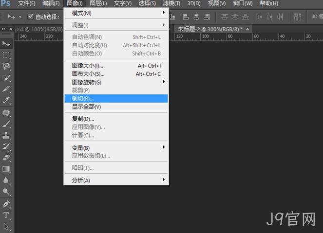This screenshot has height=233, width=323.
Task: Select the Gradient tool
Action: (6, 169)
